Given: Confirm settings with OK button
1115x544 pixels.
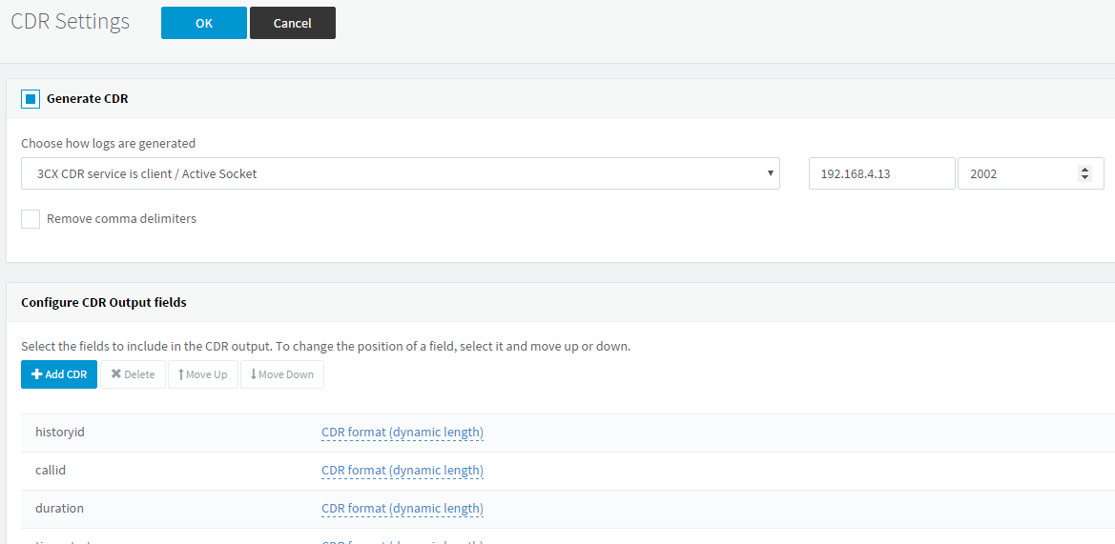Looking at the screenshot, I should pos(204,23).
